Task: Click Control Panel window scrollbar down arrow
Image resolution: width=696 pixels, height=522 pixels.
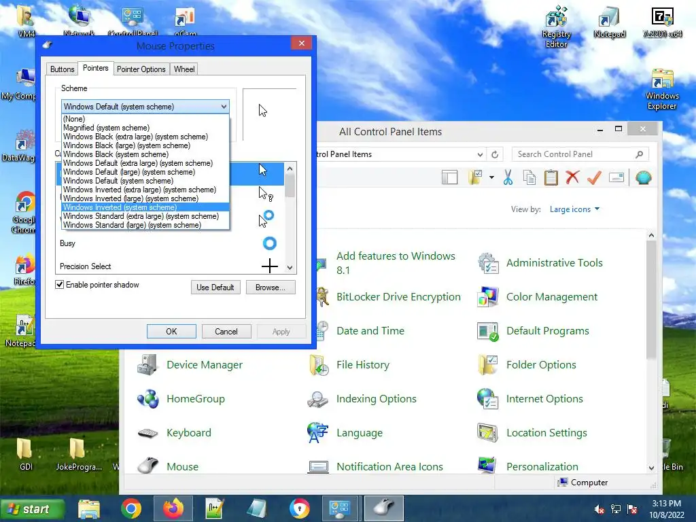Action: [x=651, y=468]
